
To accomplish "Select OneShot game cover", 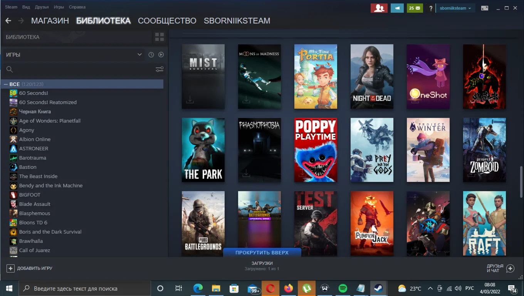I will (428, 76).
